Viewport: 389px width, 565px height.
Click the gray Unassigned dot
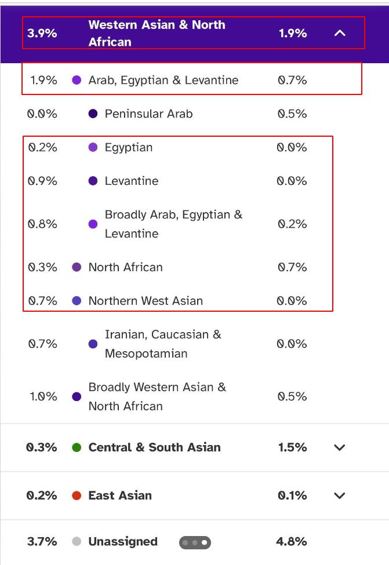click(x=77, y=542)
